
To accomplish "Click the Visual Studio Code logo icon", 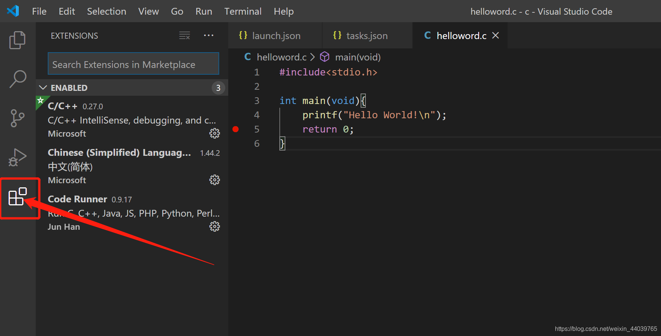I will (13, 11).
